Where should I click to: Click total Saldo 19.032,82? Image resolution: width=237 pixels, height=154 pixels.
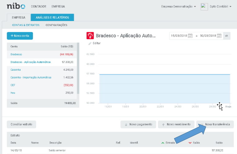pos(70,103)
